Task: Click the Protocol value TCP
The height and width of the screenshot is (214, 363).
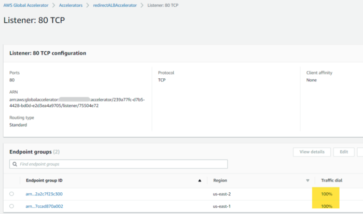Action: (162, 80)
